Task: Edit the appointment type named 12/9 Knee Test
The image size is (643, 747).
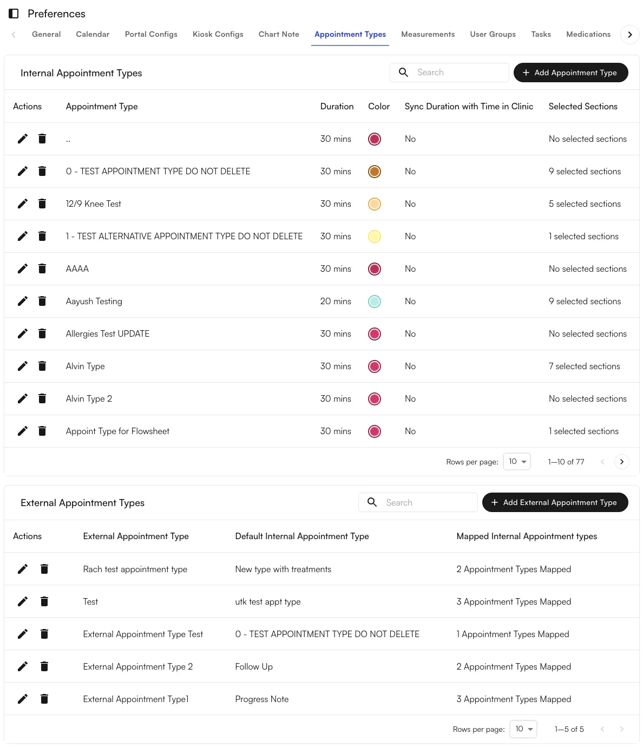Action: point(22,204)
